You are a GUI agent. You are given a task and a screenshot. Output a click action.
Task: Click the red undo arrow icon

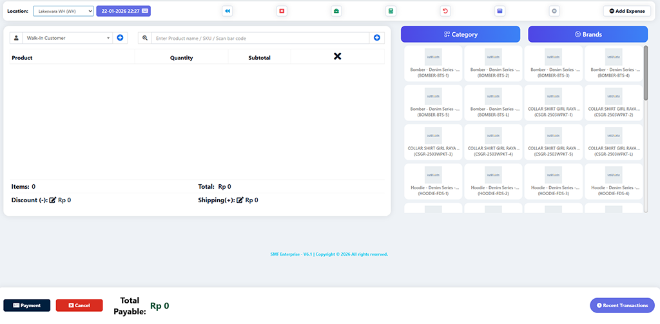[x=445, y=11]
